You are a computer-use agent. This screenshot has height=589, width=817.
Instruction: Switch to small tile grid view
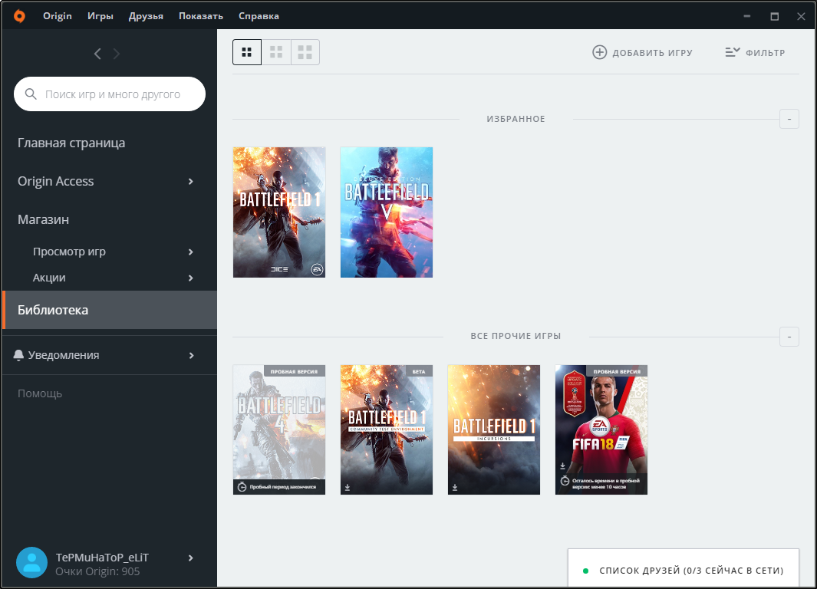(x=247, y=52)
